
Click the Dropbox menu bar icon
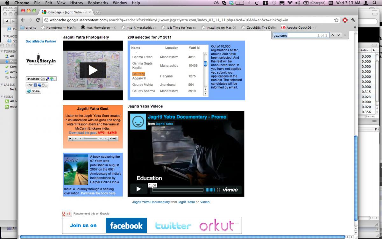pos(231,3)
